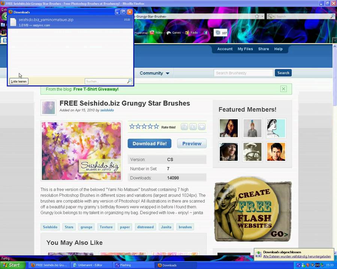
Task: Click the 107 messages counter icon
Action: point(221,33)
